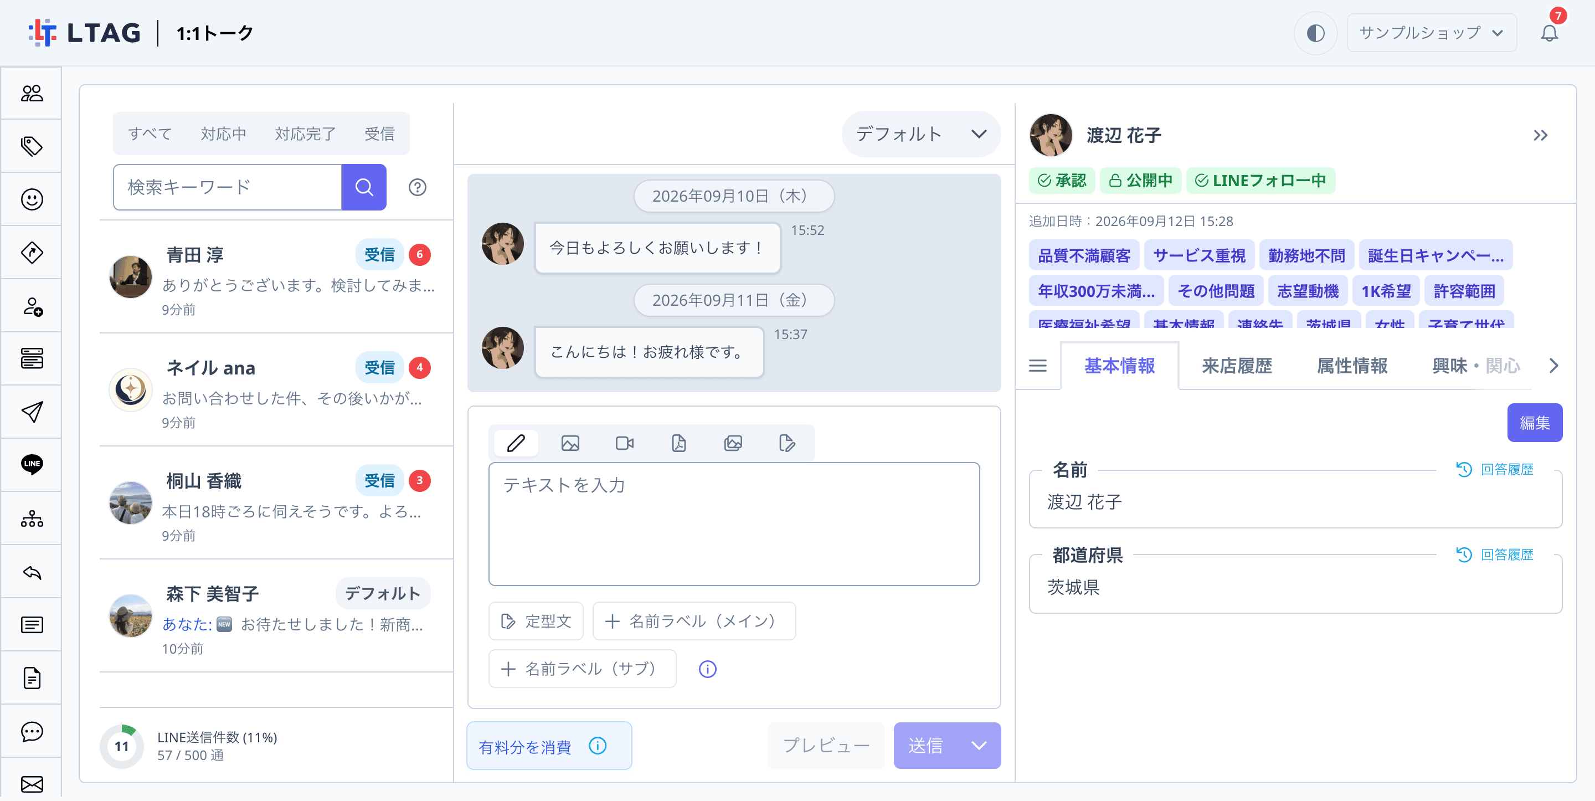Open the envelope mail sidebar icon
1595x801 pixels.
coord(32,784)
